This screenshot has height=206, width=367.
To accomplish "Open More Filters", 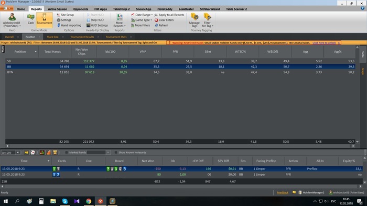I will click(141, 25).
